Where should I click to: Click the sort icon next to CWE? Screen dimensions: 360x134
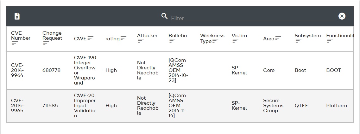tap(91, 38)
